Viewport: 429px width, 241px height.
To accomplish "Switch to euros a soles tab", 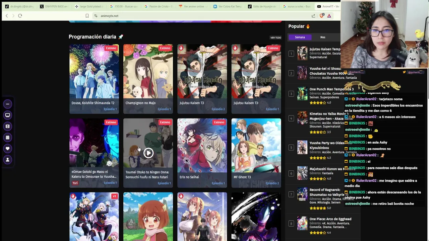I will click(297, 6).
